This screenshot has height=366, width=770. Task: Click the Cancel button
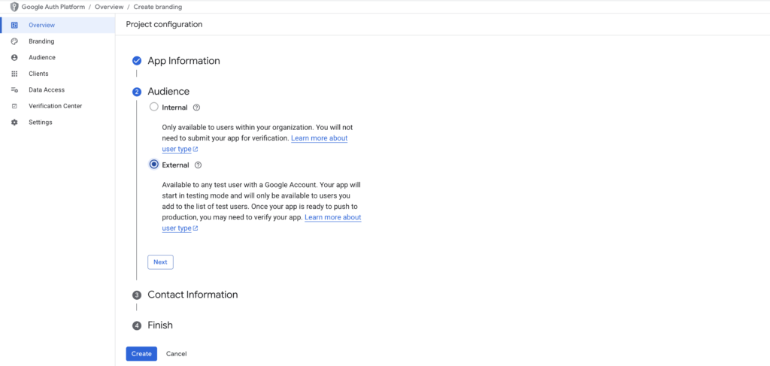click(176, 353)
